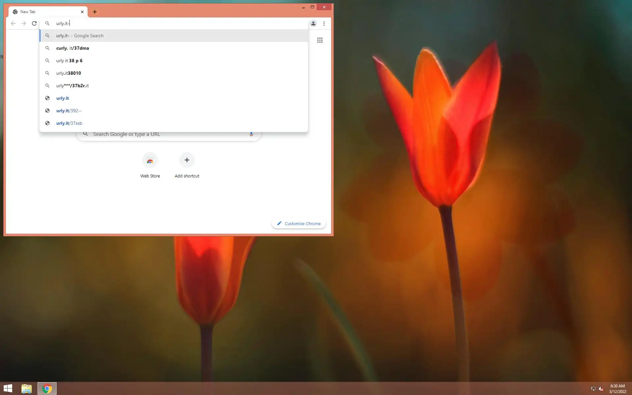Open the urly.it/37ssb suggestion

coord(69,123)
